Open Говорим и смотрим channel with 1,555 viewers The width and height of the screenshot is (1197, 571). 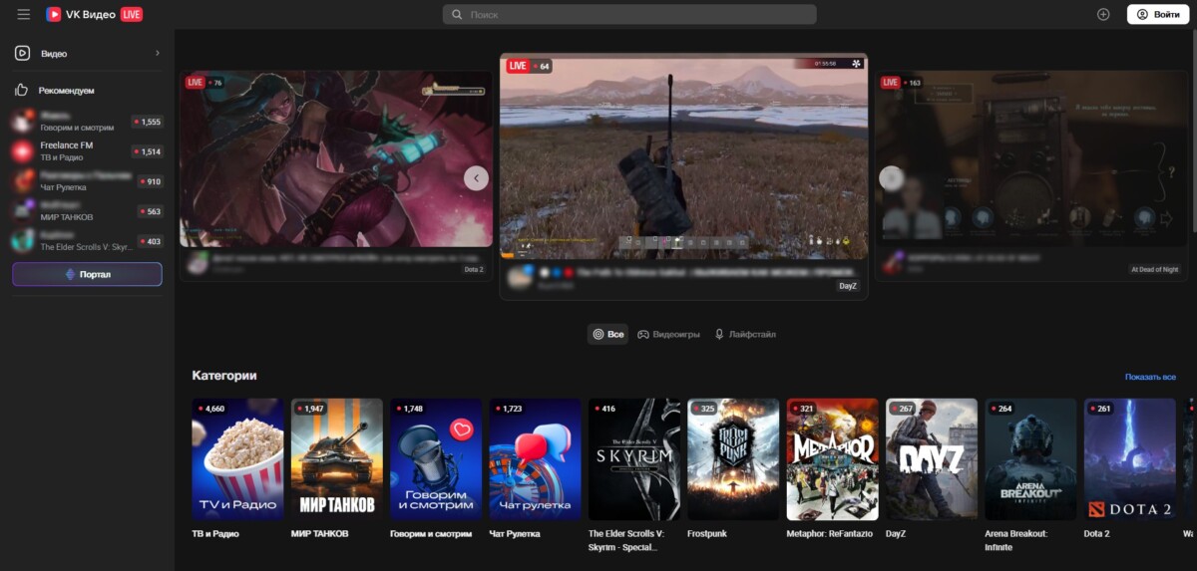(87, 122)
